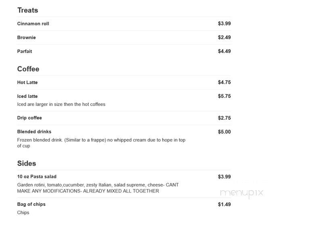Click the $5.75 Iced latte price

[224, 96]
